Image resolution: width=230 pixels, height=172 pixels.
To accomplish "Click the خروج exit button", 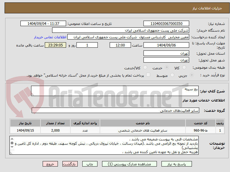I will [x=50, y=164].
